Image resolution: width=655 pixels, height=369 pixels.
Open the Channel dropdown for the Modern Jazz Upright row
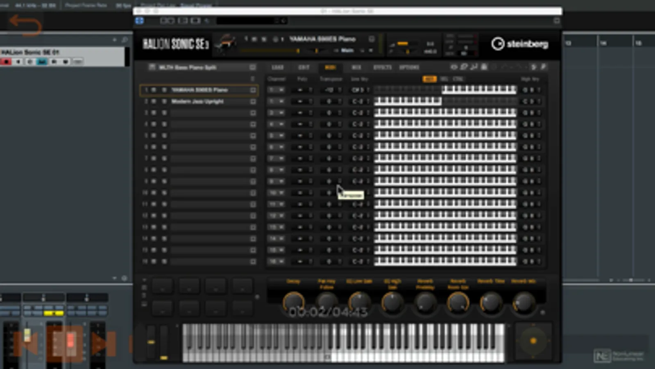[x=277, y=101]
